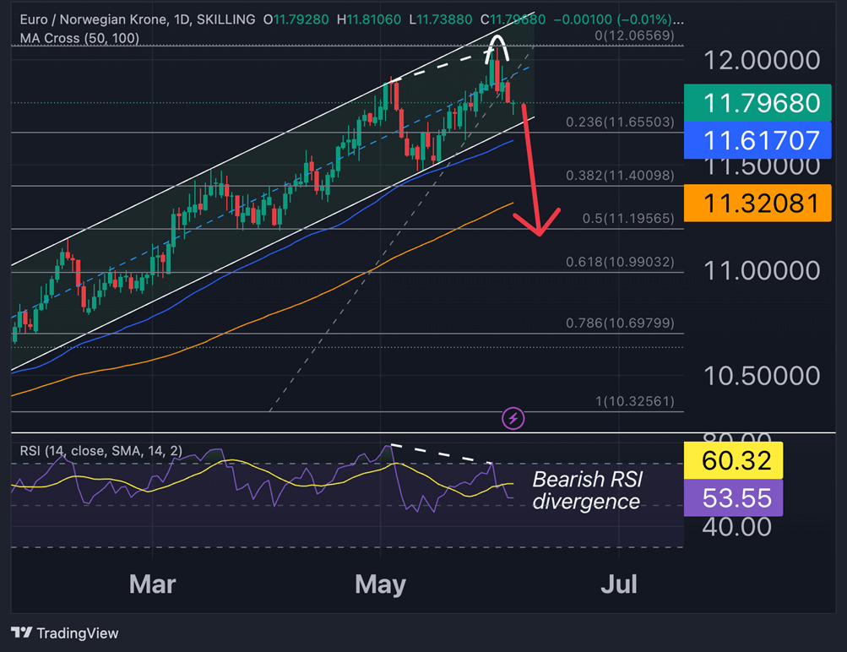Click the 12.00000 price axis label
Screen dimensions: 847x652
point(762,60)
